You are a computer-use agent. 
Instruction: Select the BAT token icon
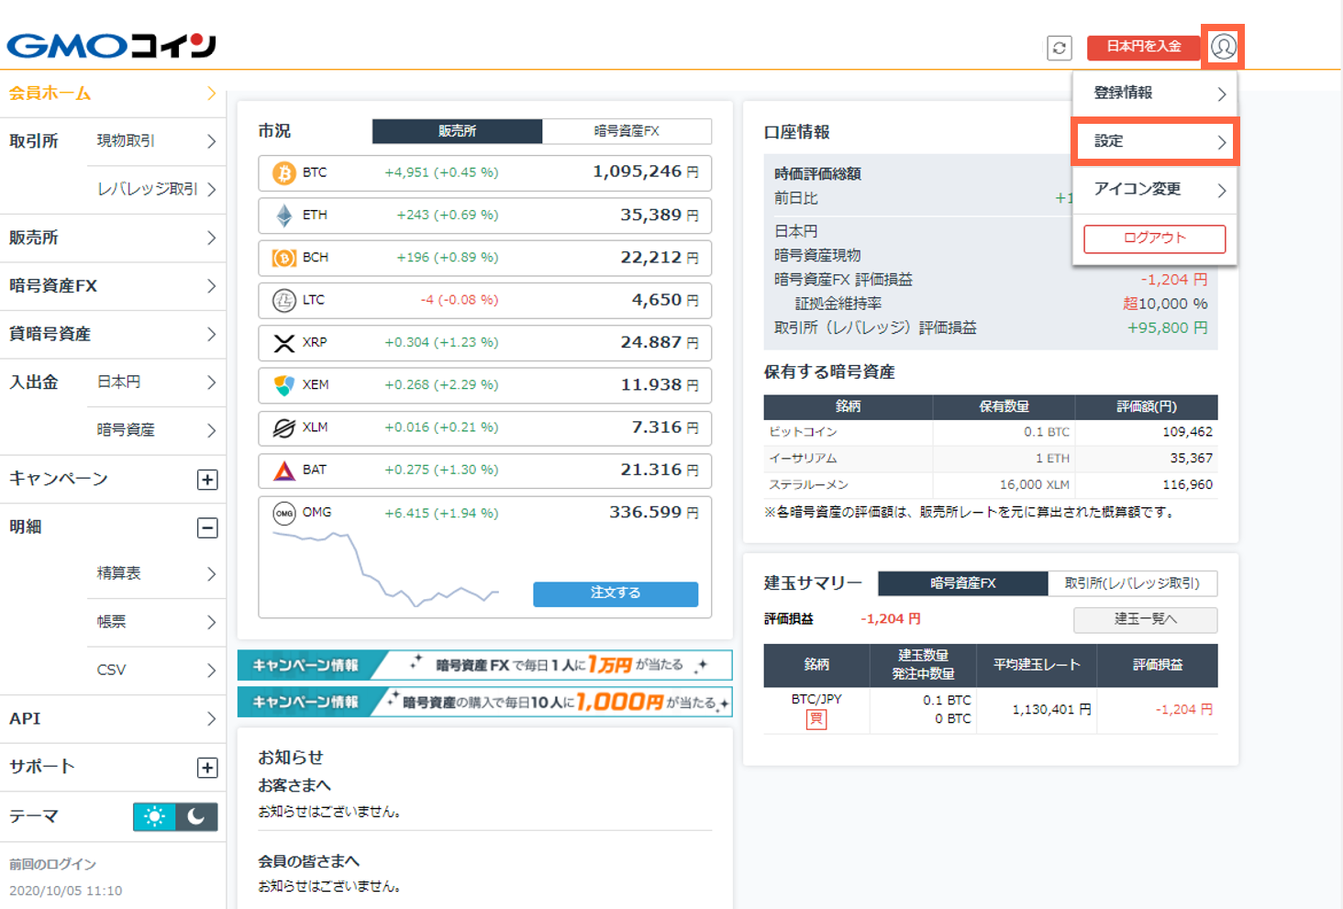[x=283, y=471]
